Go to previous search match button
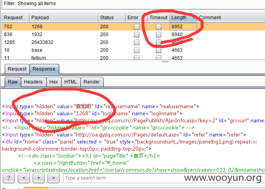This screenshot has width=265, height=189. click(24, 178)
